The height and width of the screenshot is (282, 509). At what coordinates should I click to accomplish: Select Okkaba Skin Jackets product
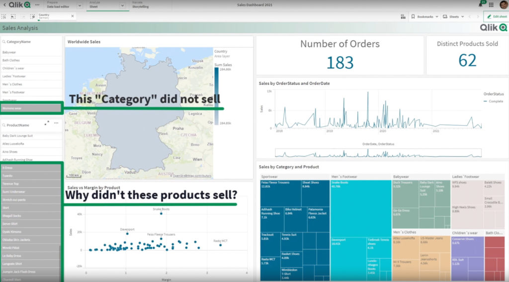tap(30, 239)
